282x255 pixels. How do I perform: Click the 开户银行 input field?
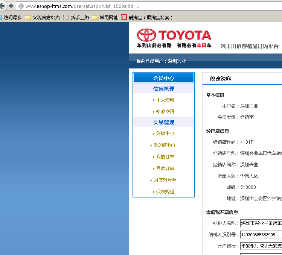[x=261, y=246]
